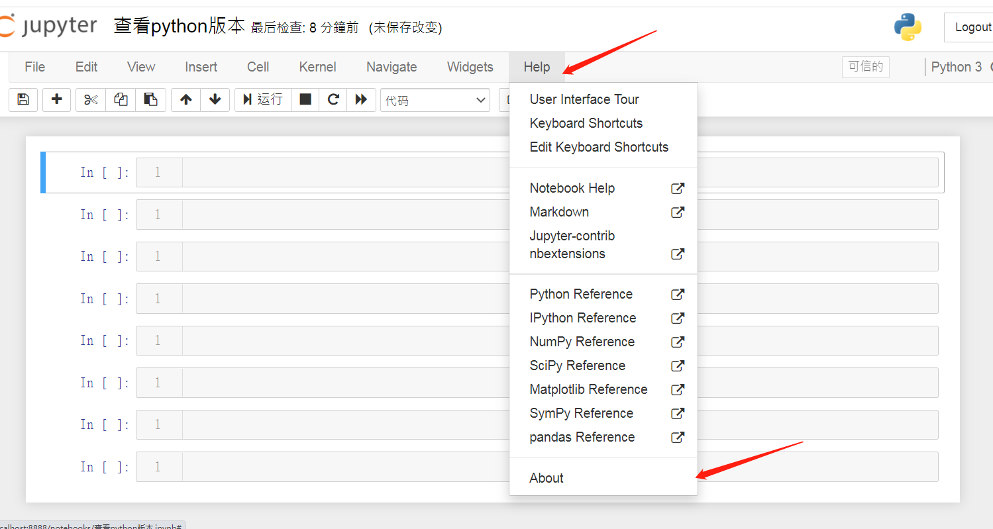Click external link icon beside SciPy Reference

678,365
